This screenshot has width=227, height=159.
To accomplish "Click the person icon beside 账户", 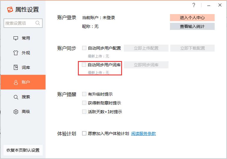I will [16, 82].
